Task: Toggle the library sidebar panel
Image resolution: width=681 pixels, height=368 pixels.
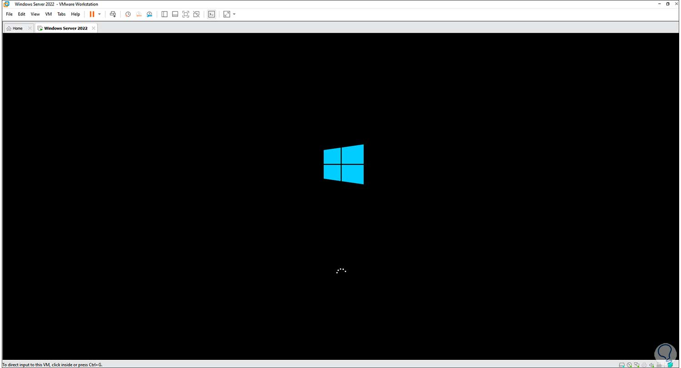Action: coord(164,14)
